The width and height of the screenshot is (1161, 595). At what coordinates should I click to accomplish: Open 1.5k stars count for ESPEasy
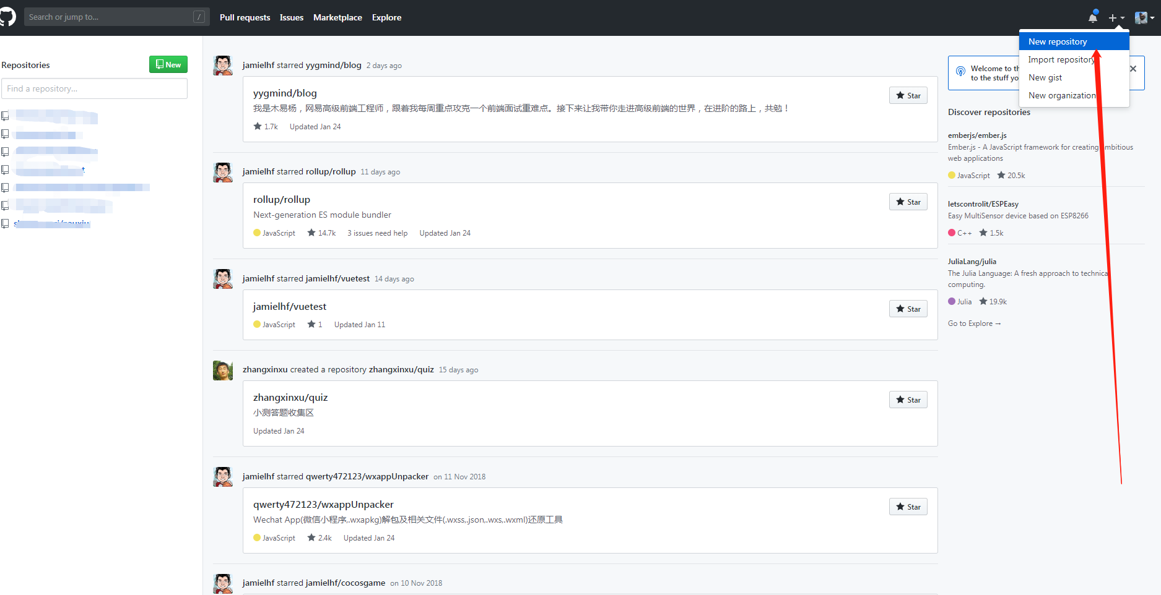coord(991,233)
